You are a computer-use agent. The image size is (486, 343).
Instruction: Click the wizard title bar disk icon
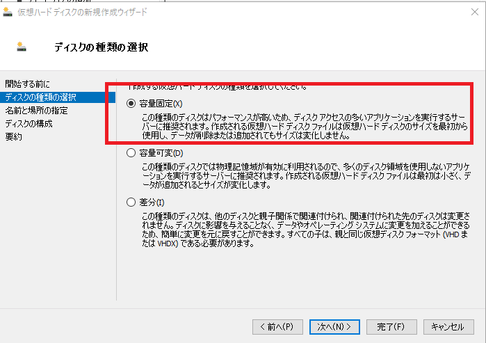8,12
